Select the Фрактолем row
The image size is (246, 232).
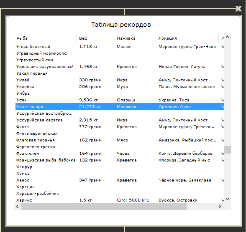click(120, 154)
